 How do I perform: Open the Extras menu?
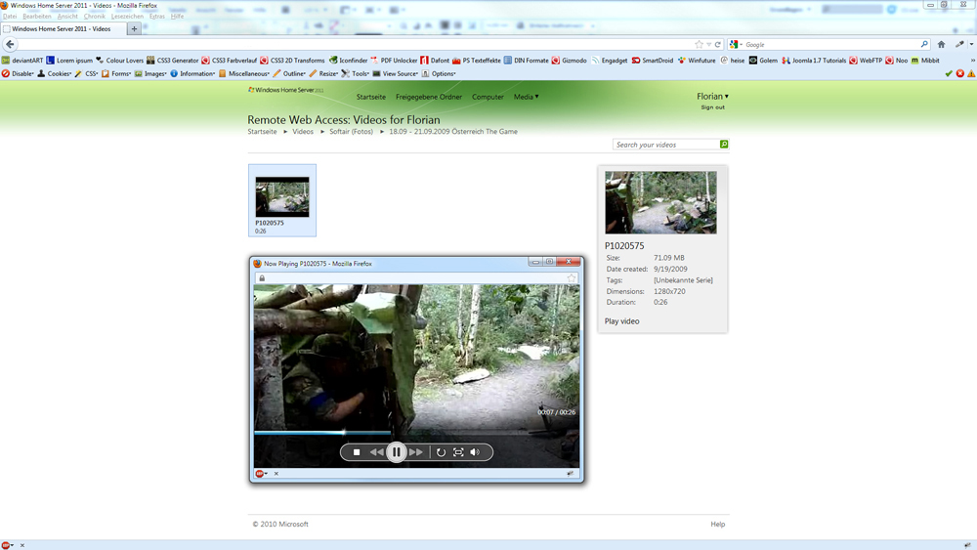click(157, 17)
